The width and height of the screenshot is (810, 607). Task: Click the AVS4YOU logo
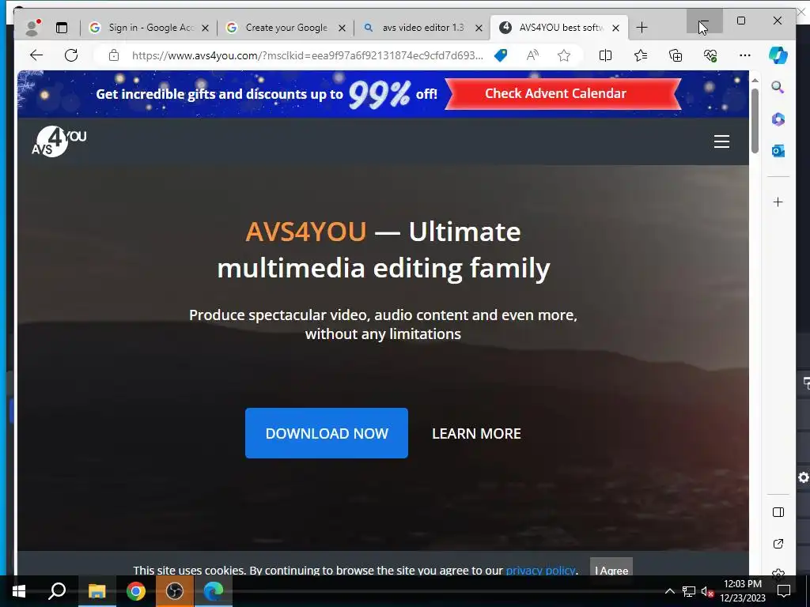coord(59,141)
